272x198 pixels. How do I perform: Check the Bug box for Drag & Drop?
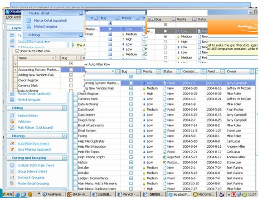pyautogui.click(x=131, y=120)
